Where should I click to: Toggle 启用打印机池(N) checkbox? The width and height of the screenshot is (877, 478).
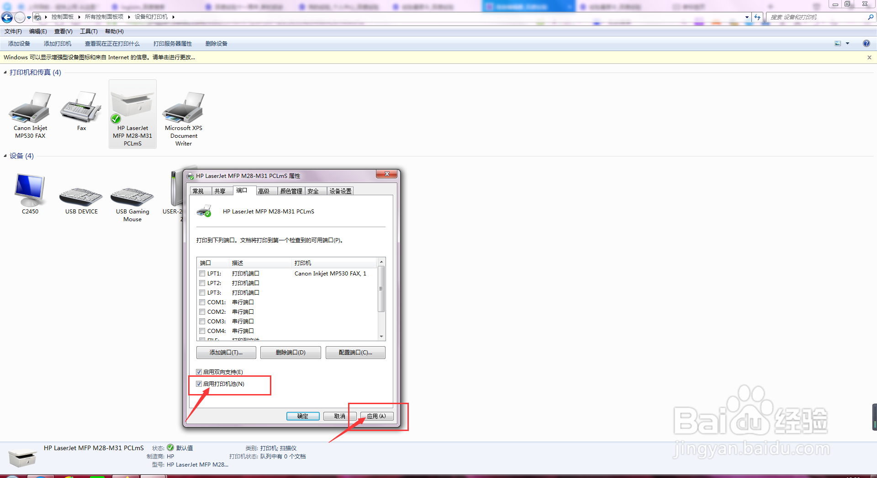199,384
